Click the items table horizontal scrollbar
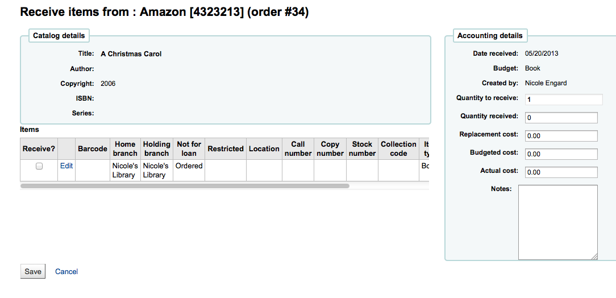Screen dimensions: 616x298 pyautogui.click(x=185, y=186)
